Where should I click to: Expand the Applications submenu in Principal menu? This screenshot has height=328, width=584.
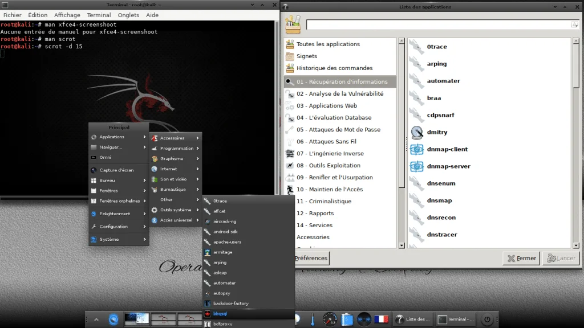[x=119, y=137]
